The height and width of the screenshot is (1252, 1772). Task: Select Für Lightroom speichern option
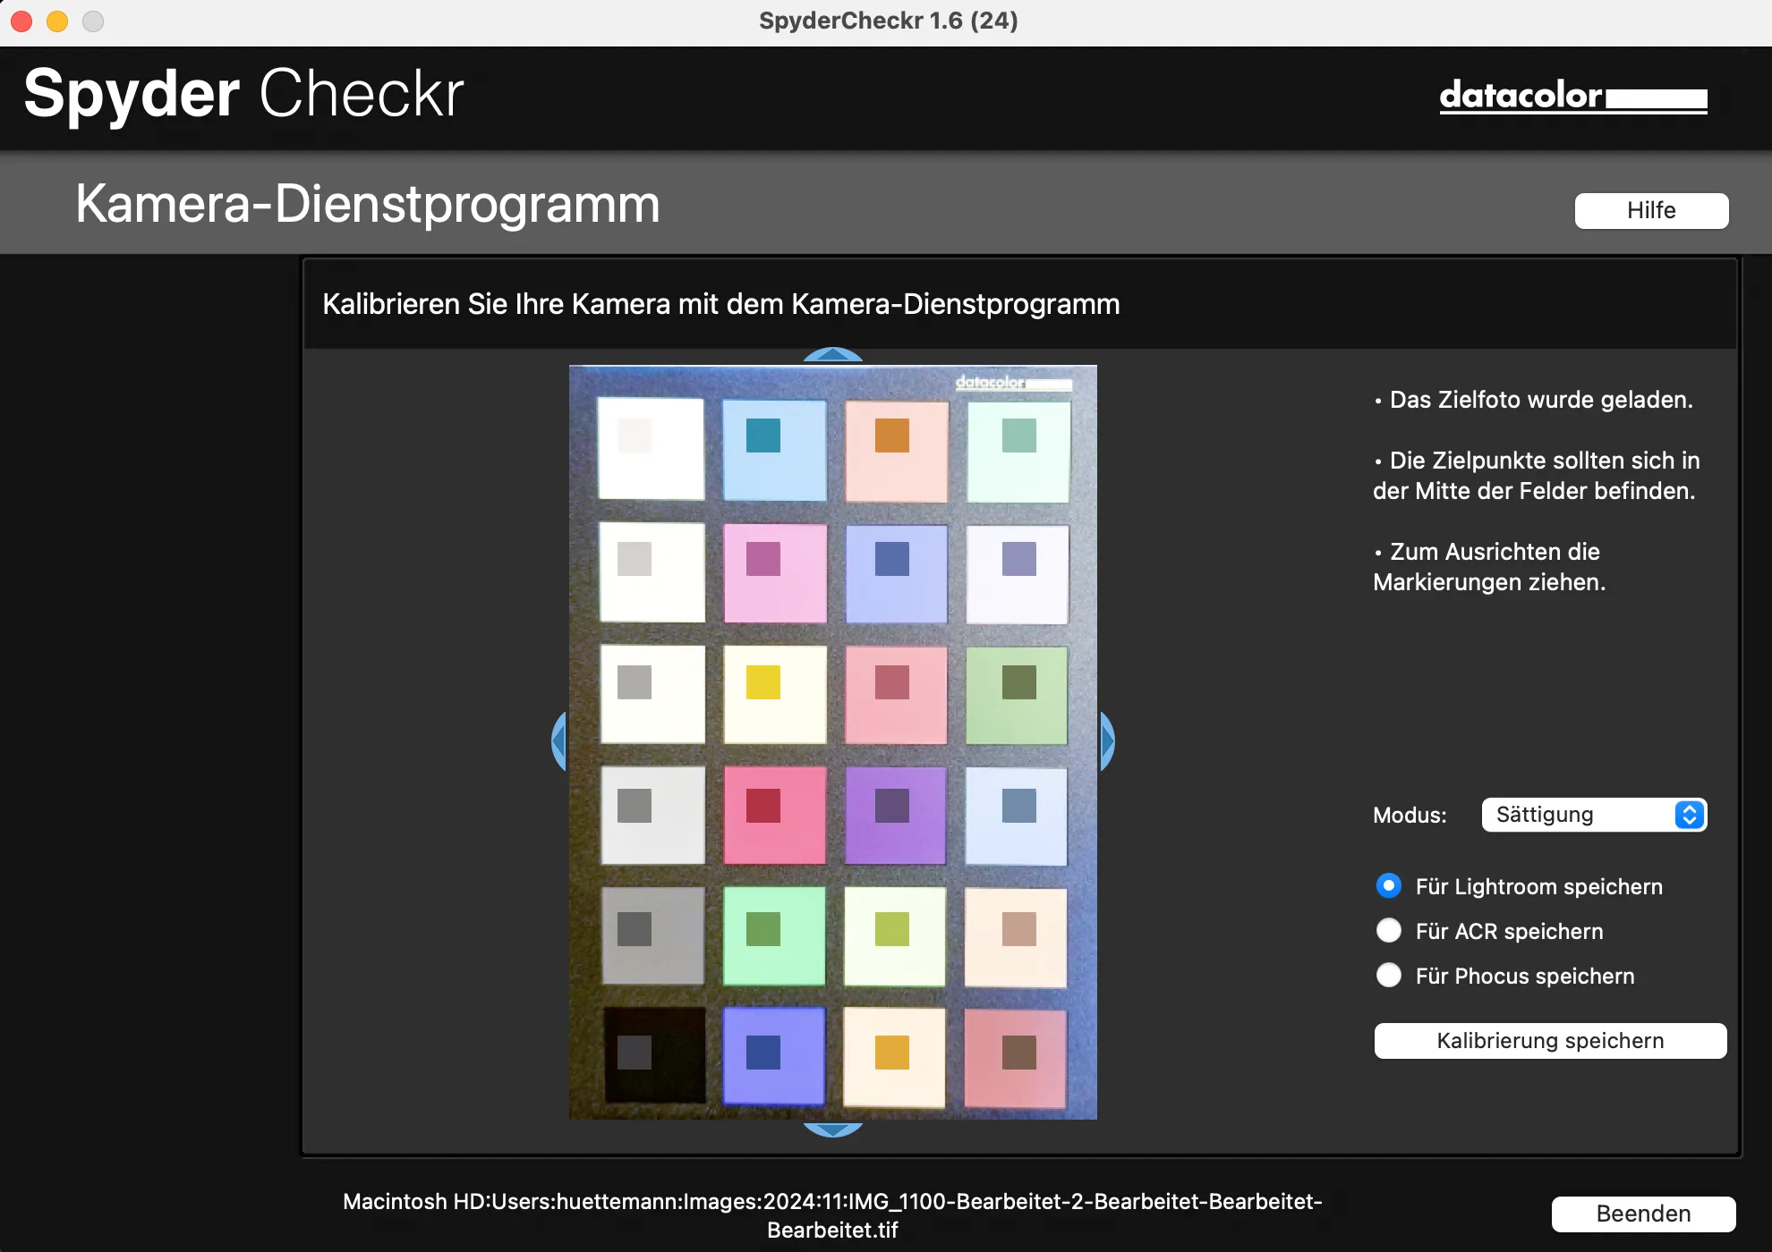(1388, 886)
